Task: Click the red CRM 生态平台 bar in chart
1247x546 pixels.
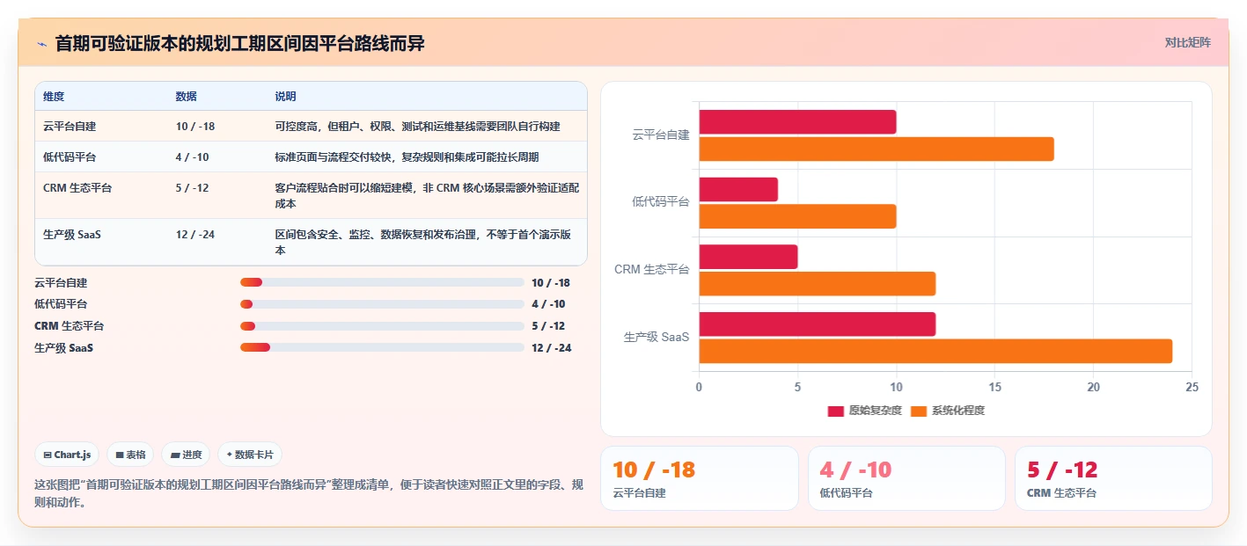Action: [748, 257]
